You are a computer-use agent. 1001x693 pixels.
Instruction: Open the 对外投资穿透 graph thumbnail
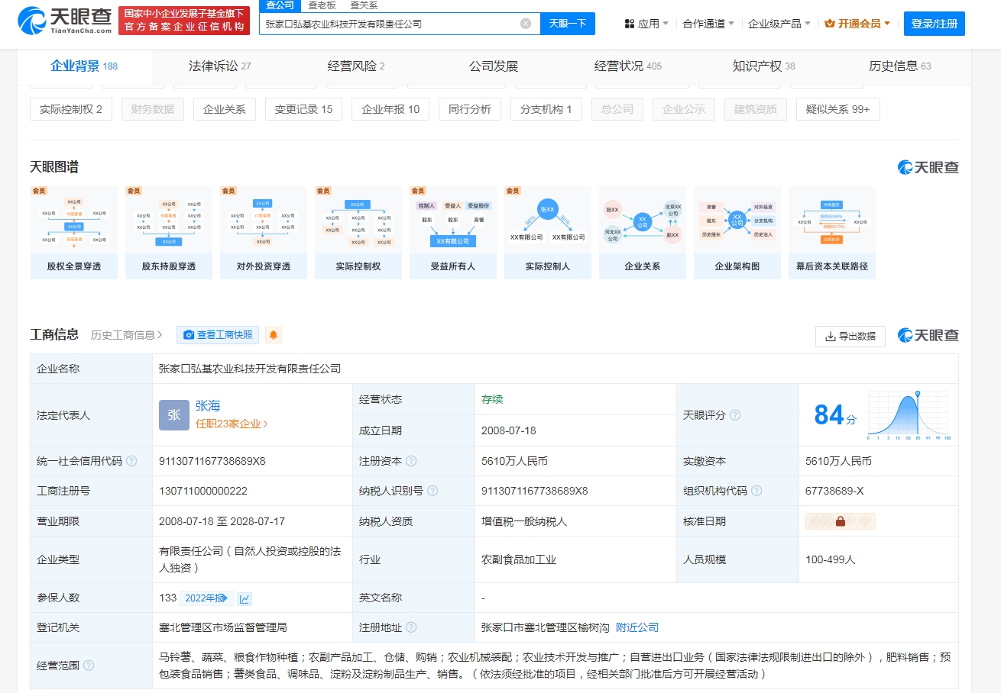(264, 233)
